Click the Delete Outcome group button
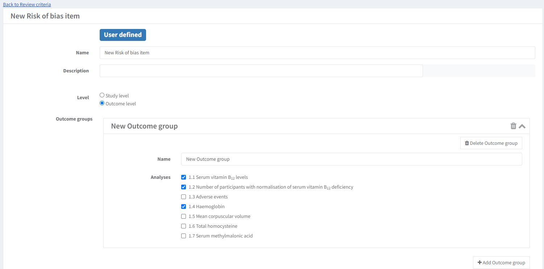This screenshot has width=544, height=269. coord(491,143)
